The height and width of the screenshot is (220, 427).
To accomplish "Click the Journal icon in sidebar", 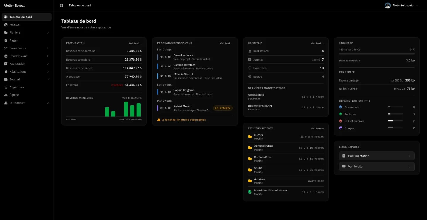I will [6, 79].
